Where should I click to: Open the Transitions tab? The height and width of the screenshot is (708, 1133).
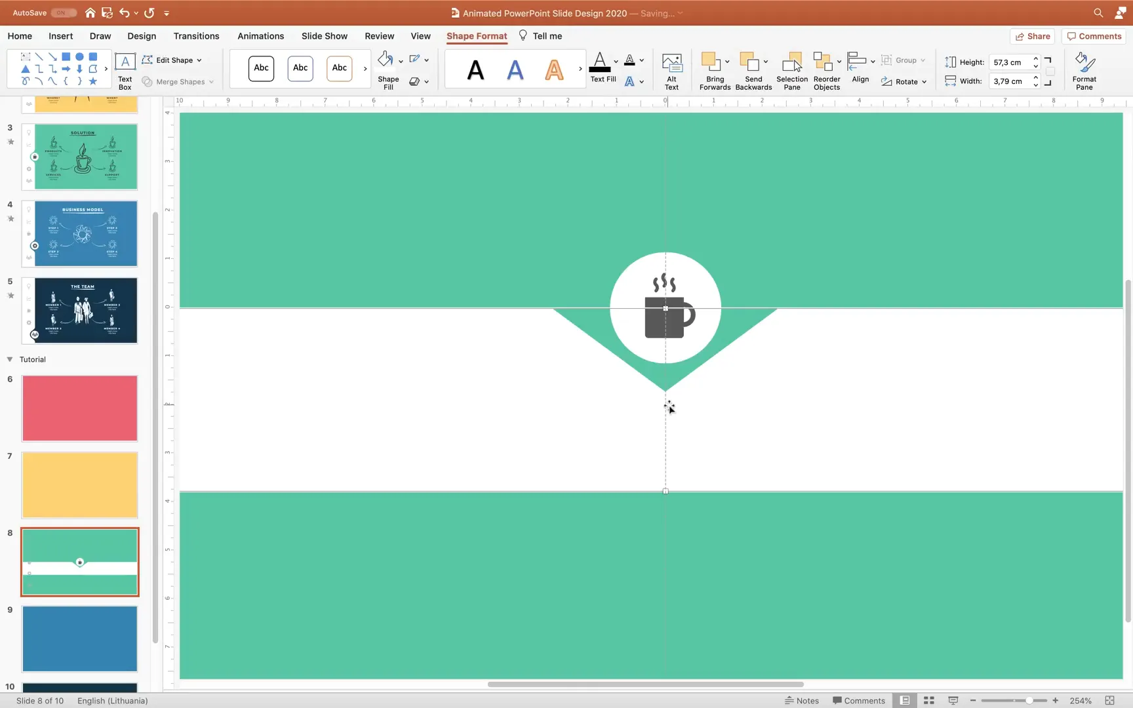click(196, 36)
